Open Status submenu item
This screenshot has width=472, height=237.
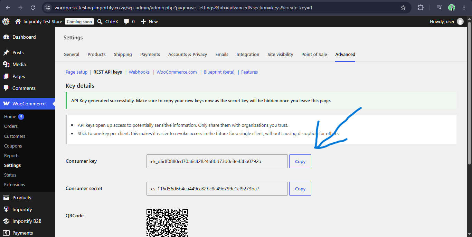tap(10, 175)
